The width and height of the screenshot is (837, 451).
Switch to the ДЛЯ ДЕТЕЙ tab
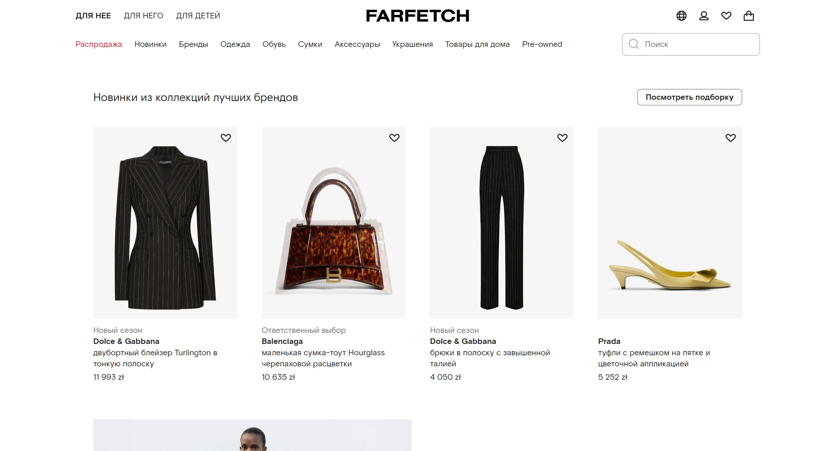(199, 15)
